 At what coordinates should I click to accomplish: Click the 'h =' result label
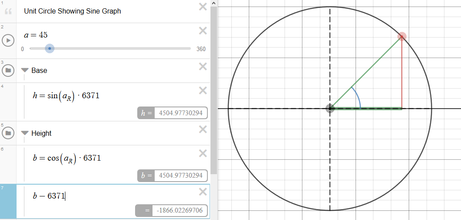(146, 113)
